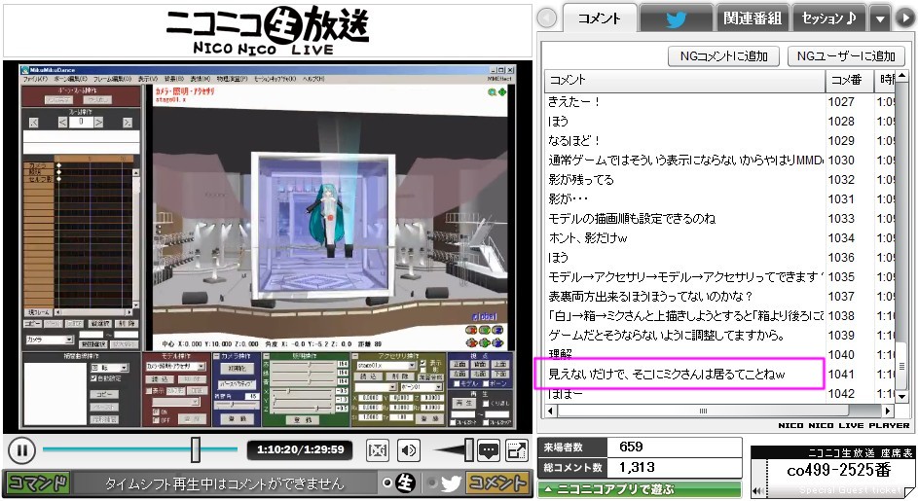Click camera 初期化 reset button

tap(238, 369)
